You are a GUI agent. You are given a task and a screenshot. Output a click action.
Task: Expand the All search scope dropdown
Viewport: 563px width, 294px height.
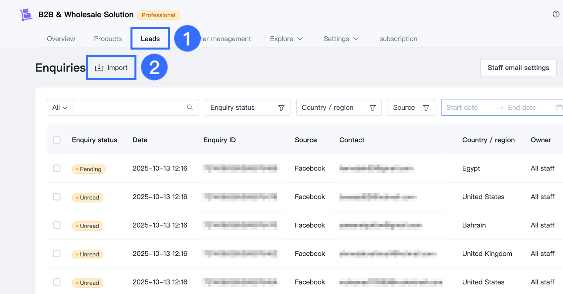[x=60, y=107]
